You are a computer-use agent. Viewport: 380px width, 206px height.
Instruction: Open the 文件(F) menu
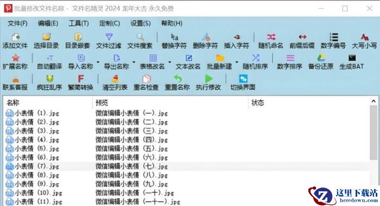pos(17,23)
